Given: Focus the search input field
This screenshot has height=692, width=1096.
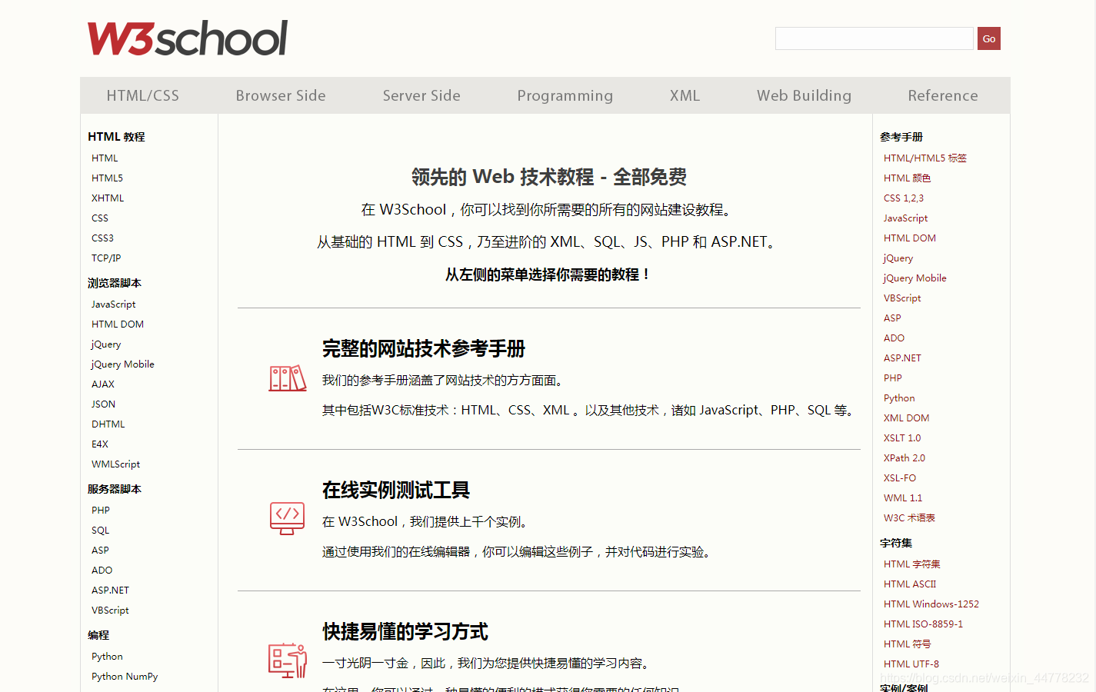Looking at the screenshot, I should 874,38.
